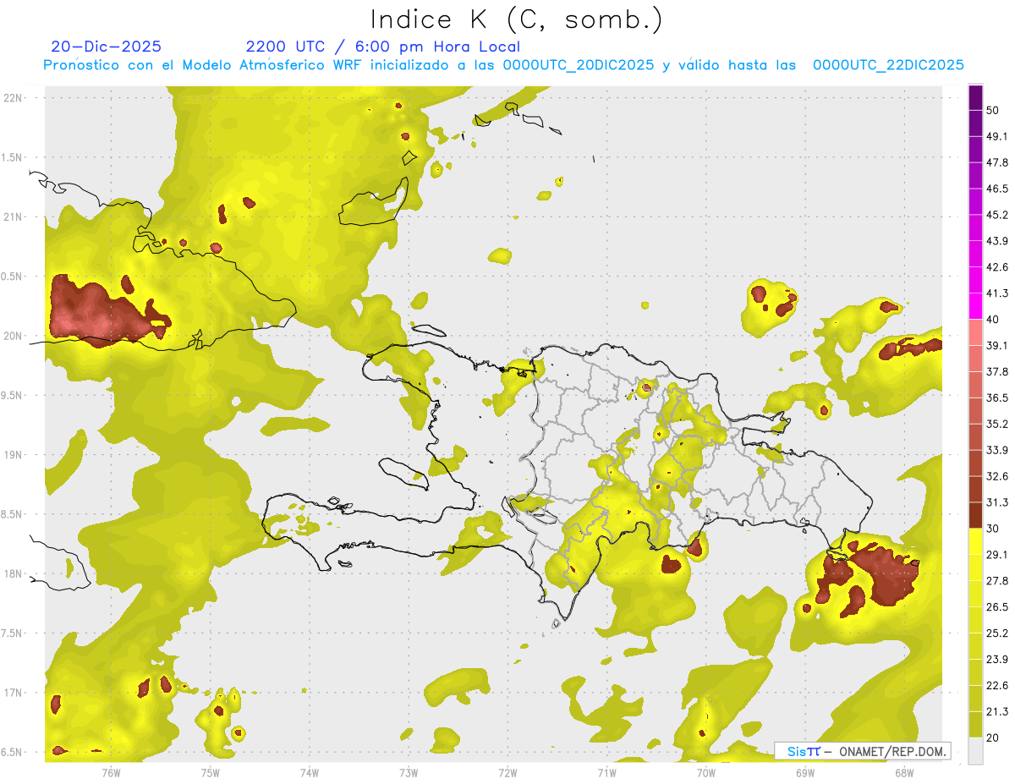
Task: Click the '71W' longitude label
Action: coord(606,772)
